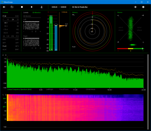151x131 pixels.
Task: Switch to the Bit Monitor tab
Action: [37, 12]
